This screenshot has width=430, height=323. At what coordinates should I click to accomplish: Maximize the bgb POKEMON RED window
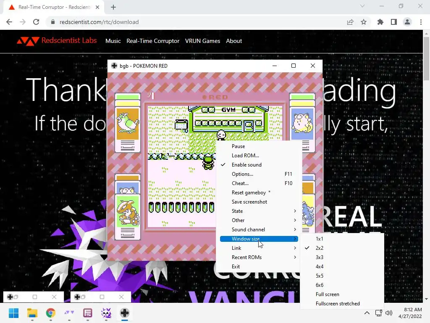[294, 66]
